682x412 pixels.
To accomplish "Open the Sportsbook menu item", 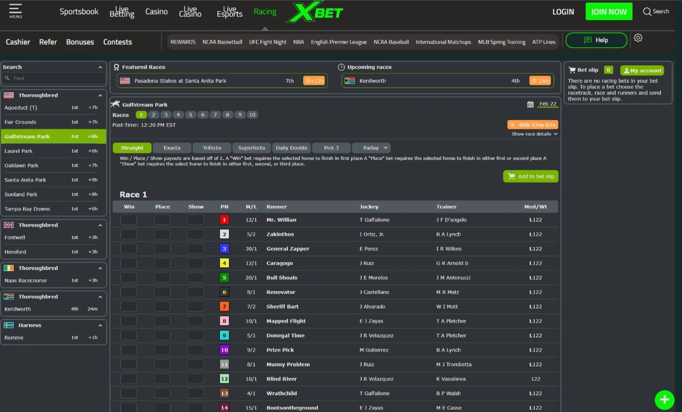I will pyautogui.click(x=79, y=11).
